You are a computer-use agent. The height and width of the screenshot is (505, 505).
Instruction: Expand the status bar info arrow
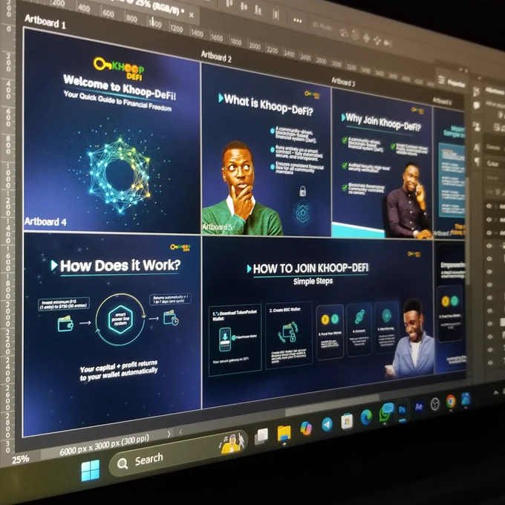tap(169, 434)
